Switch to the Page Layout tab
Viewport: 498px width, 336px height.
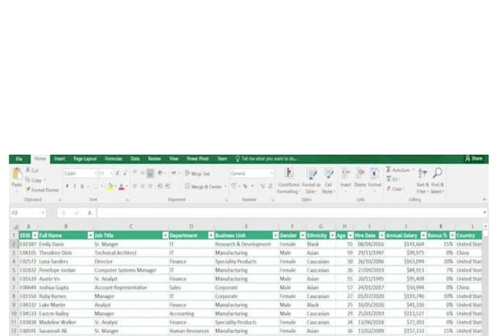[x=85, y=159]
